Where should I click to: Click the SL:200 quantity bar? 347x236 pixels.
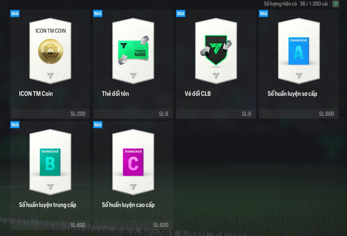coord(50,114)
